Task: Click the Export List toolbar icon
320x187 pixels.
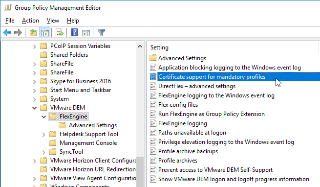Action: (60, 32)
